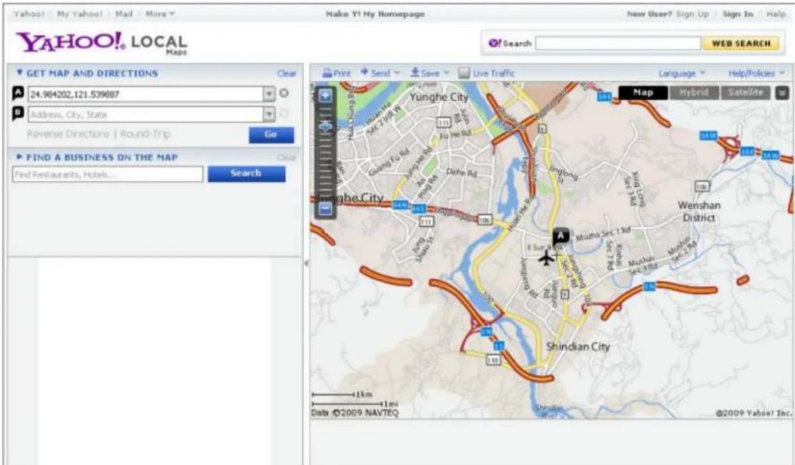Click the B location marker beside second address
This screenshot has height=465, width=795.
coord(18,114)
